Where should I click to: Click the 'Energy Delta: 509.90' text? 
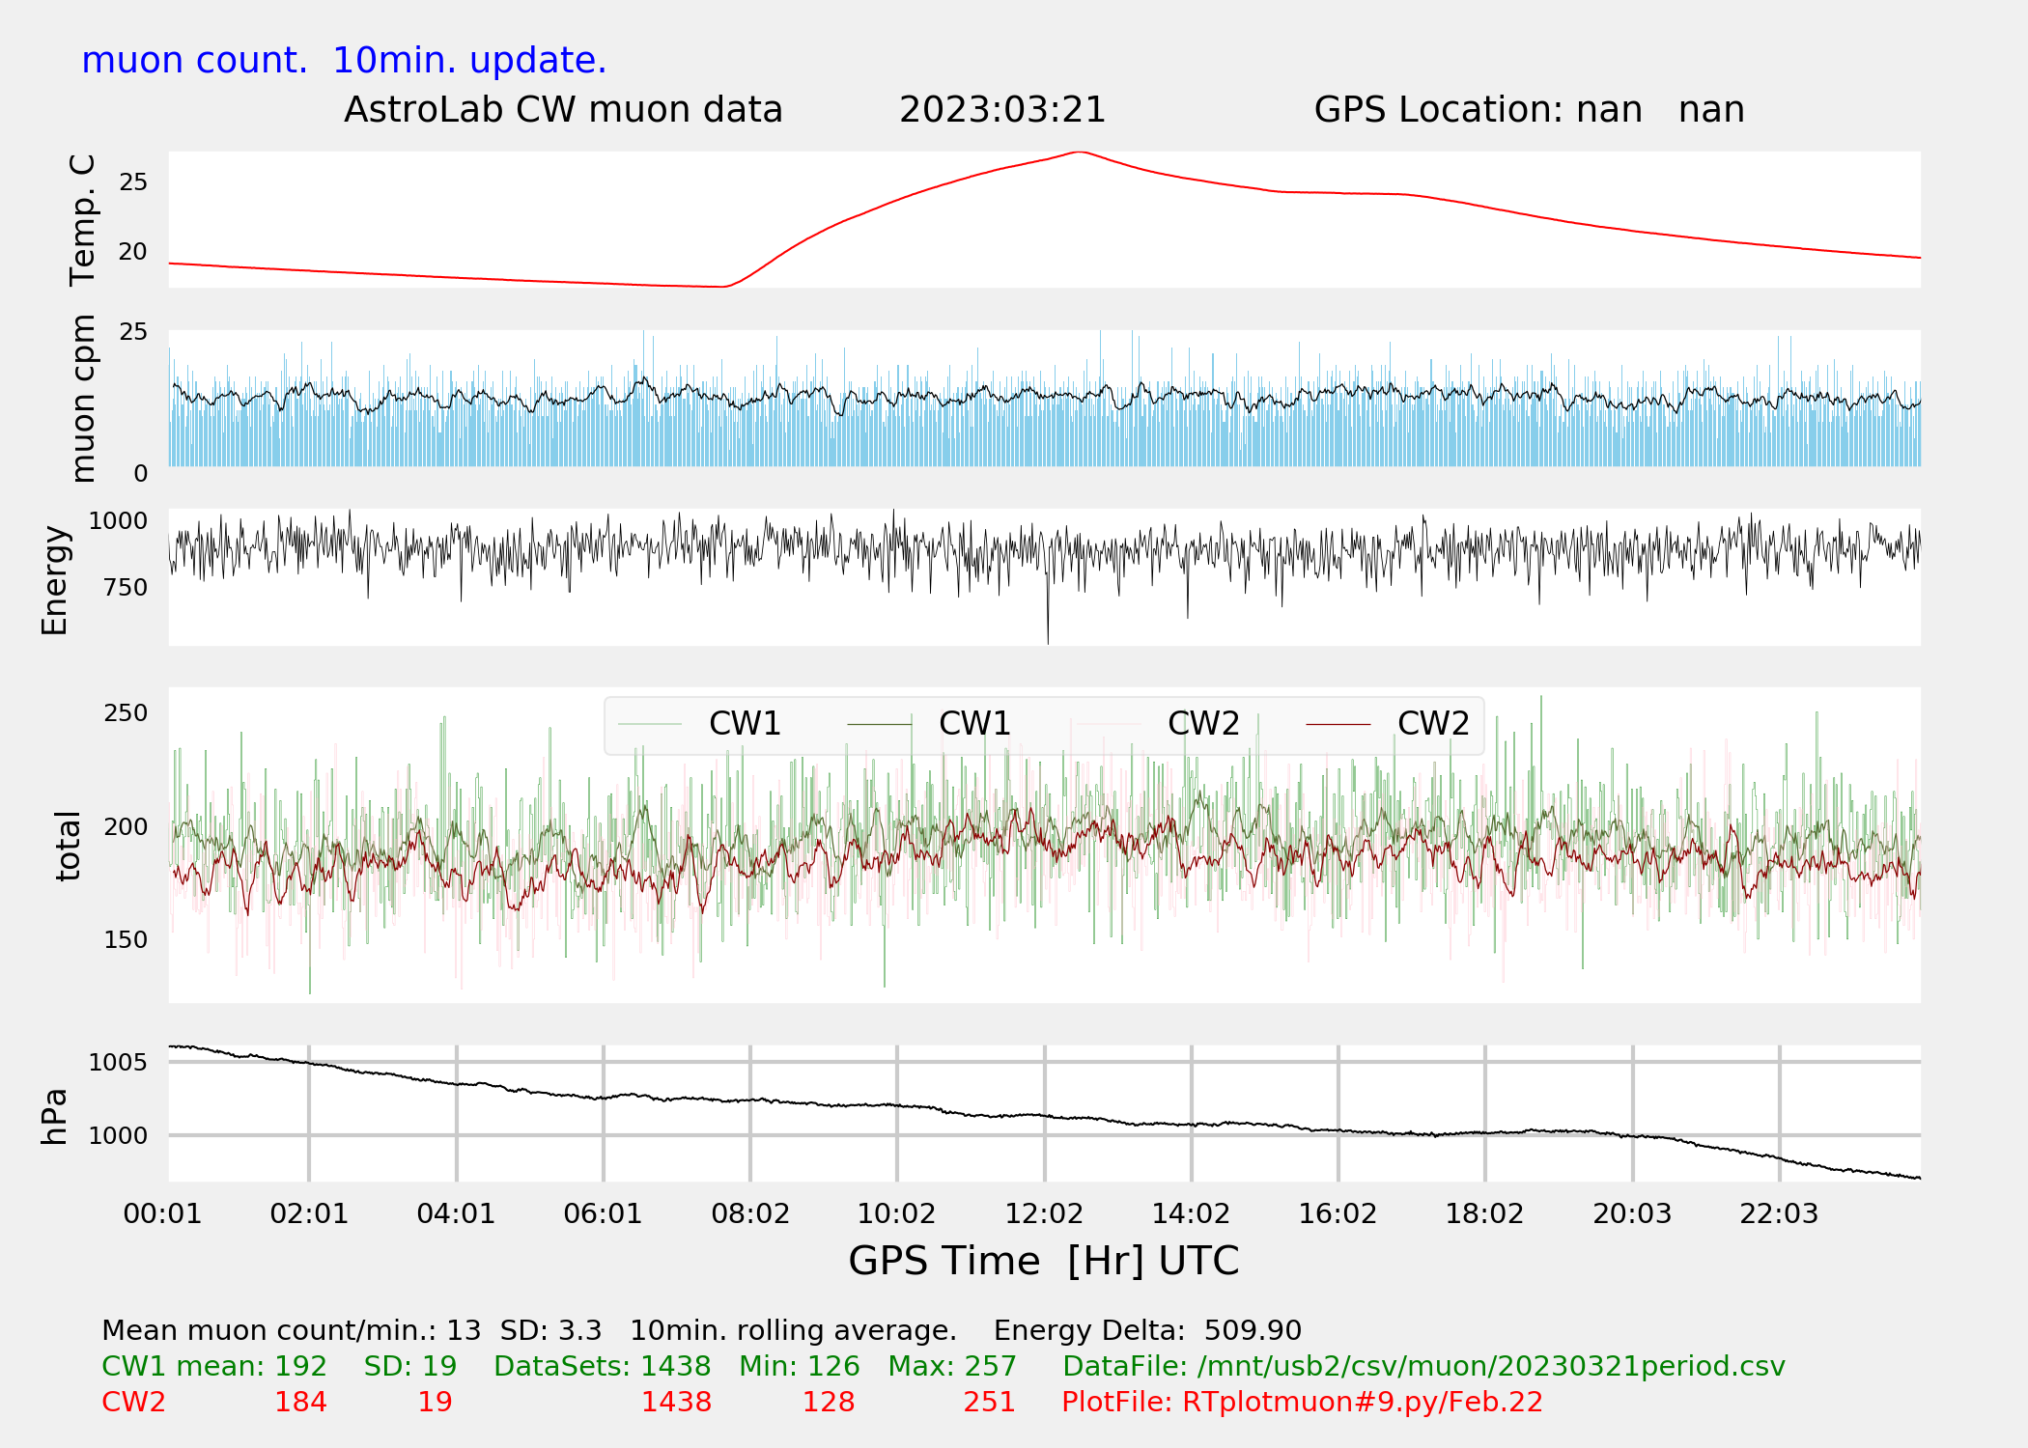coord(1147,1330)
